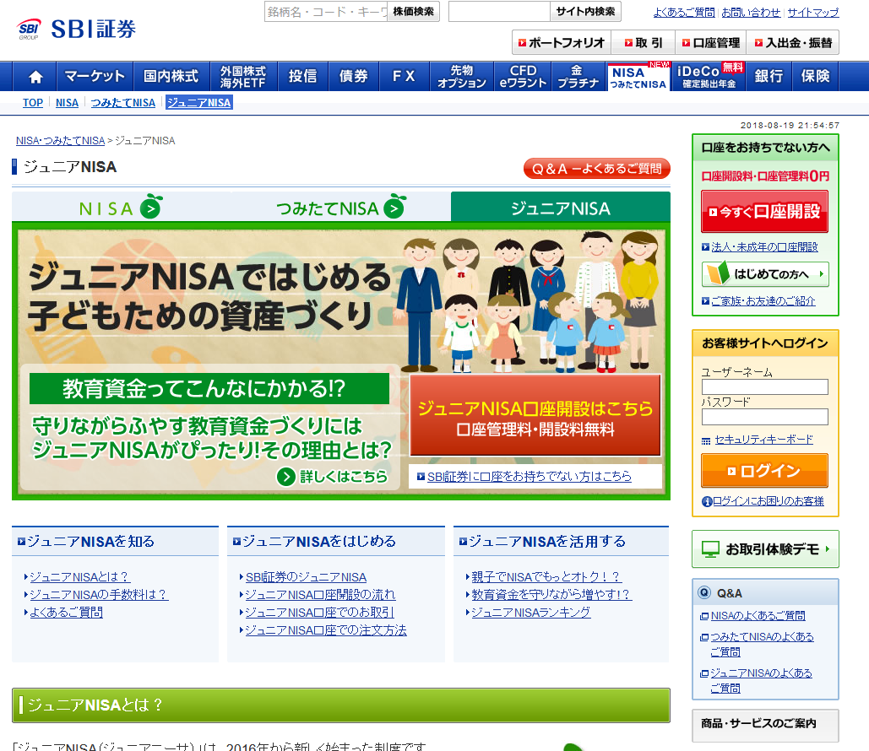Click 教育資金ってこんなにかかる!? green banner

[x=209, y=389]
